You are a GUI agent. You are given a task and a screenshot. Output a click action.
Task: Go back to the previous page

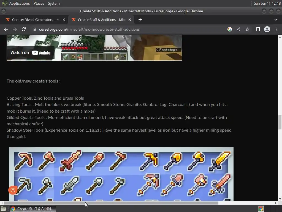pyautogui.click(x=6, y=29)
